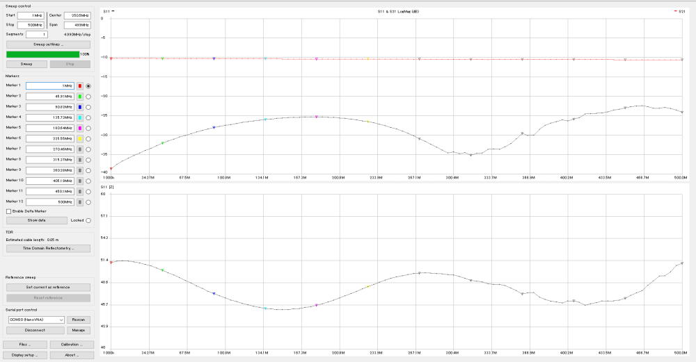The height and width of the screenshot is (362, 696).
Task: Click 'Estimated cable length: 0.05 m' text
Action: pos(32,240)
